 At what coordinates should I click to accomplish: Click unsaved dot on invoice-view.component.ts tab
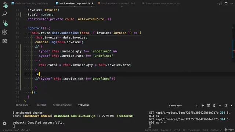93,3
